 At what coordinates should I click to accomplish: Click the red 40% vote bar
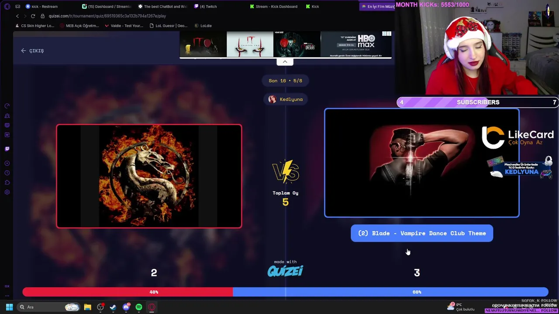128,292
